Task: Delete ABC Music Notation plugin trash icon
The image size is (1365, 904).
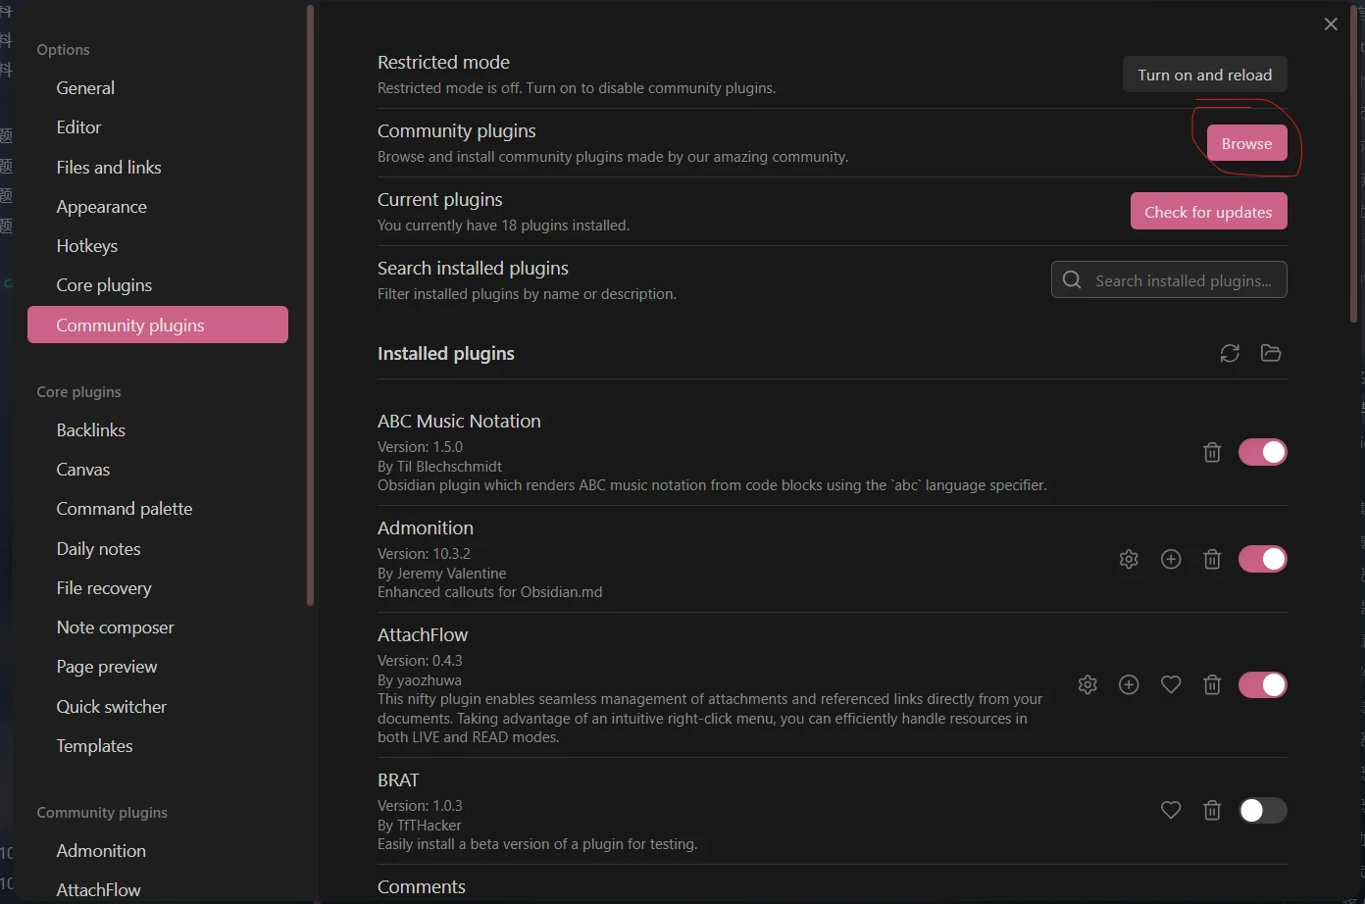Action: (x=1212, y=452)
